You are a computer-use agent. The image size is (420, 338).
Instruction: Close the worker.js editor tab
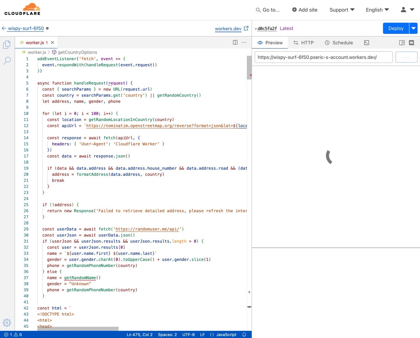click(x=52, y=43)
